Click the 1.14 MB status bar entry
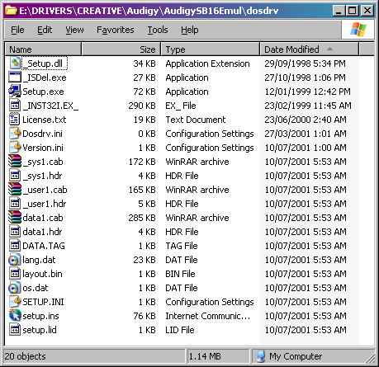Viewport: 379px width, 367px height. click(205, 356)
